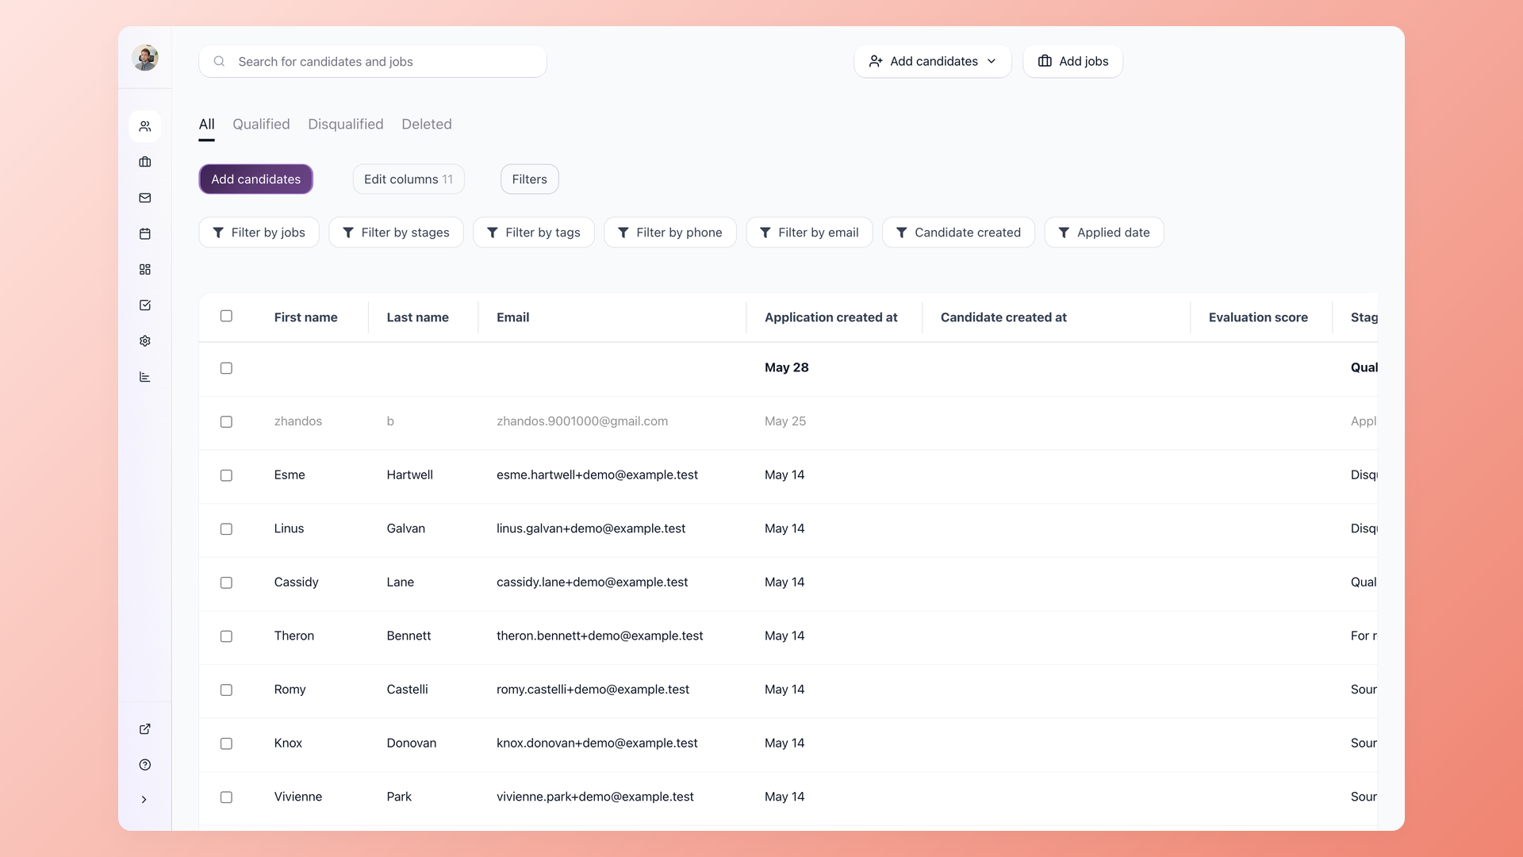Open the Applied date filter dropdown
The image size is (1523, 857).
pyautogui.click(x=1104, y=233)
